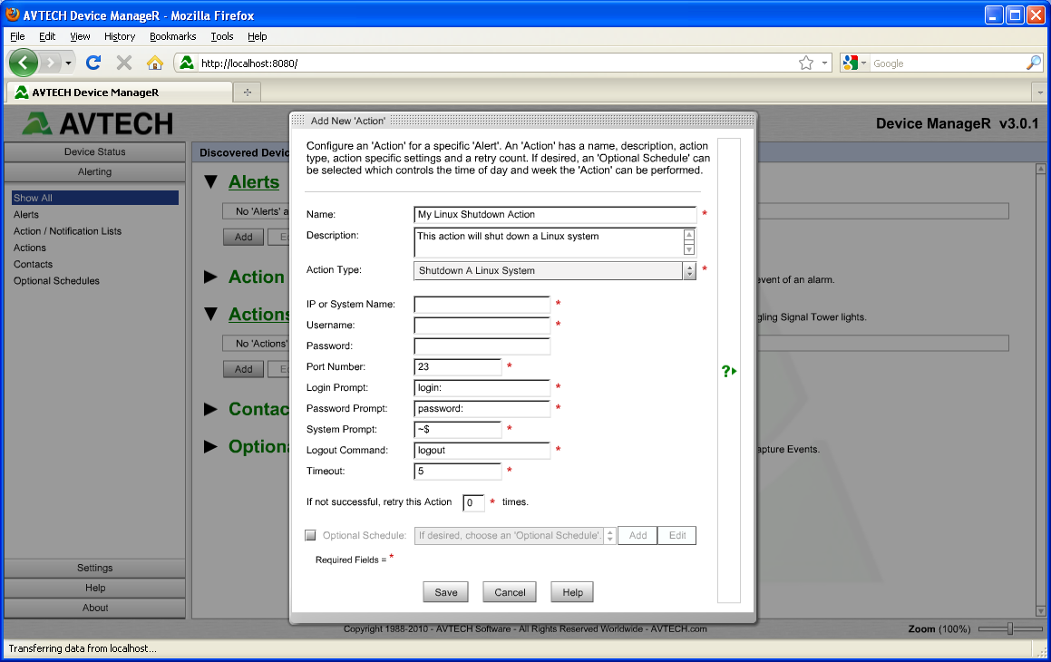1051x662 pixels.
Task: Open the address bar history dropdown
Action: pos(824,63)
